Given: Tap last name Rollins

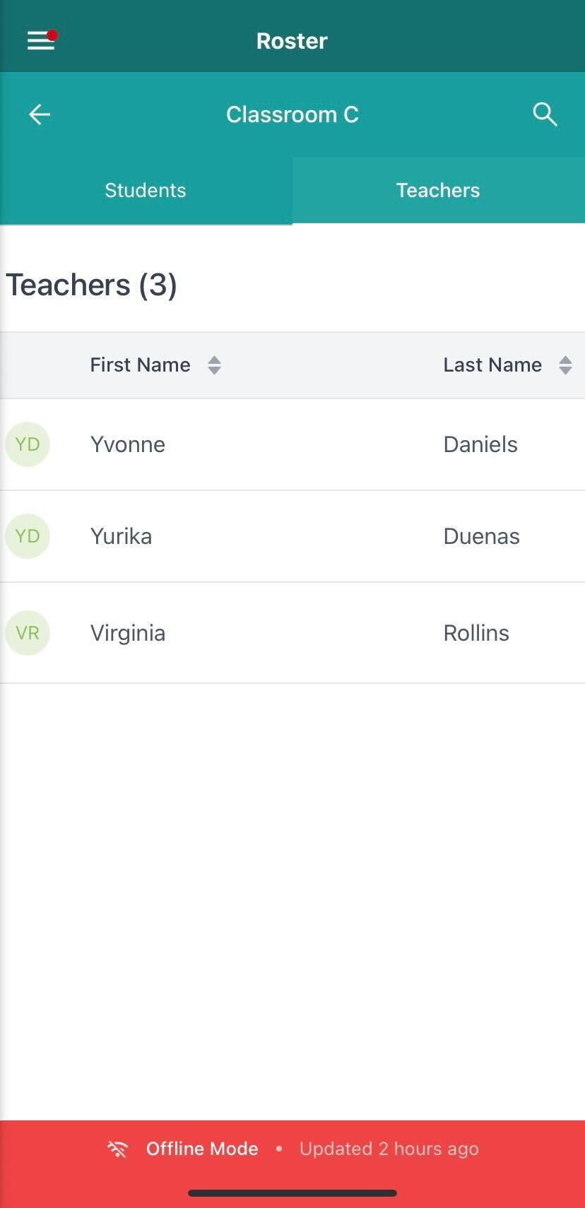Looking at the screenshot, I should click(476, 633).
